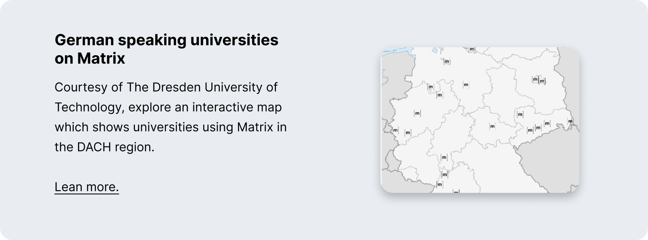648x240 pixels.
Task: Click the lone marker just above the eastern cluster
Action: (520, 114)
